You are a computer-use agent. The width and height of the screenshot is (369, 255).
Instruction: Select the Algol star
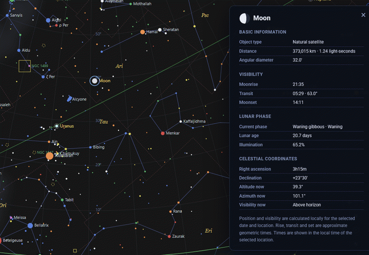coord(48,20)
